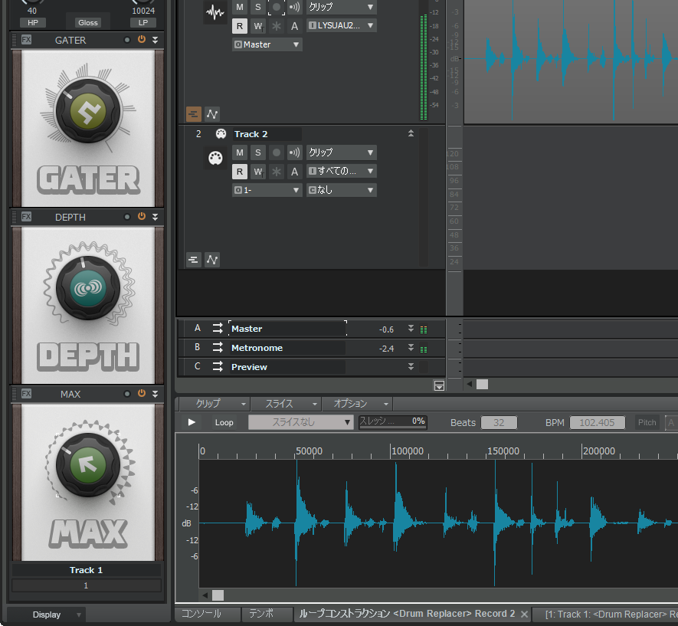The height and width of the screenshot is (626, 678).
Task: Toggle input echo on Track 2
Action: [294, 152]
